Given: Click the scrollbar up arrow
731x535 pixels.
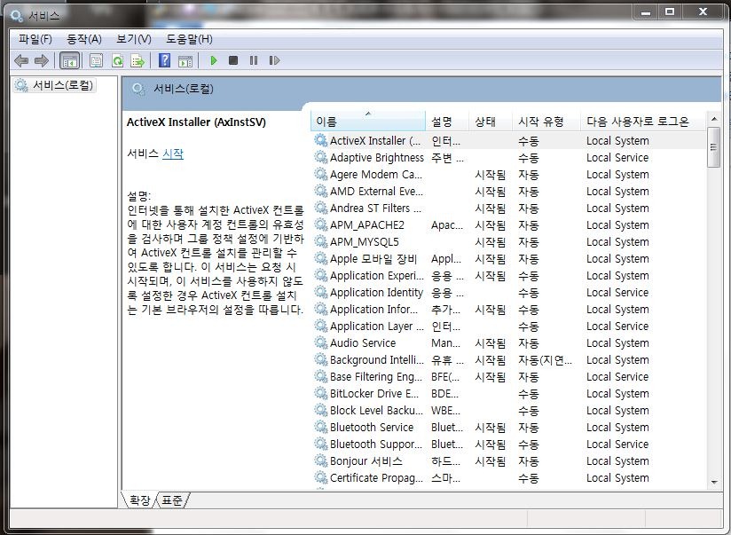Looking at the screenshot, I should [x=714, y=120].
